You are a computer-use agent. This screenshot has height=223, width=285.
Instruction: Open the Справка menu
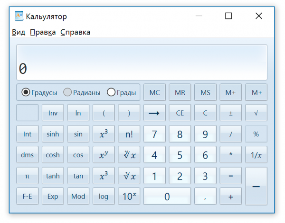click(76, 32)
